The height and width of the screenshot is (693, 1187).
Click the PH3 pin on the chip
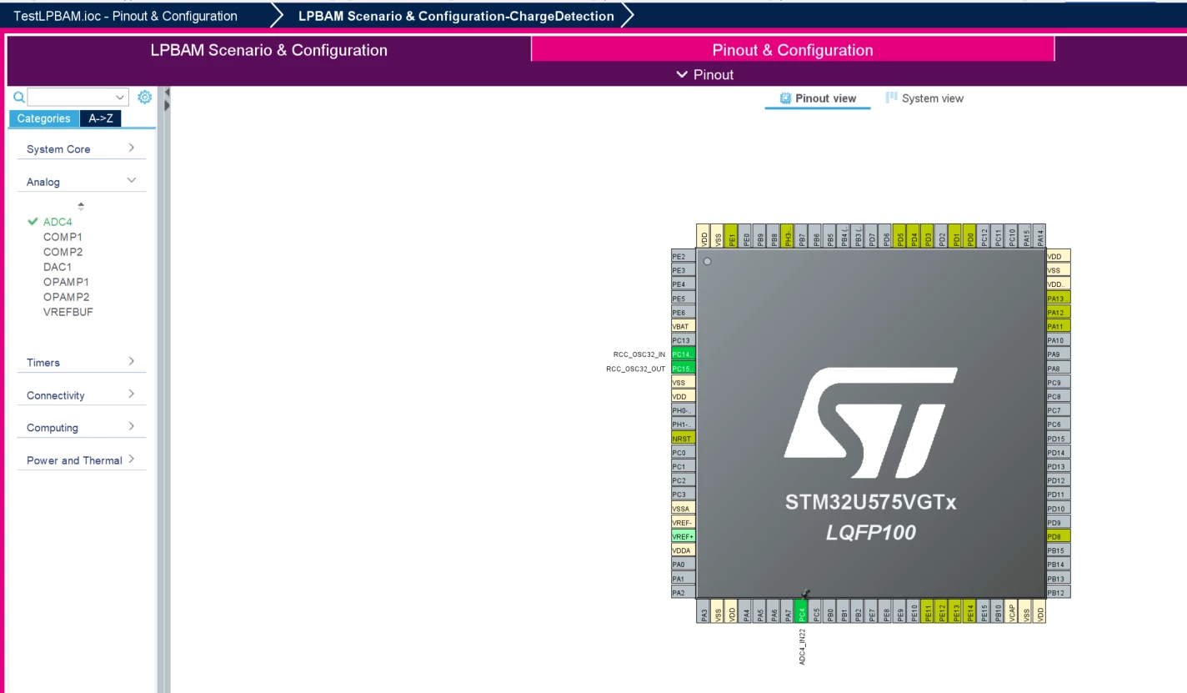pyautogui.click(x=788, y=236)
